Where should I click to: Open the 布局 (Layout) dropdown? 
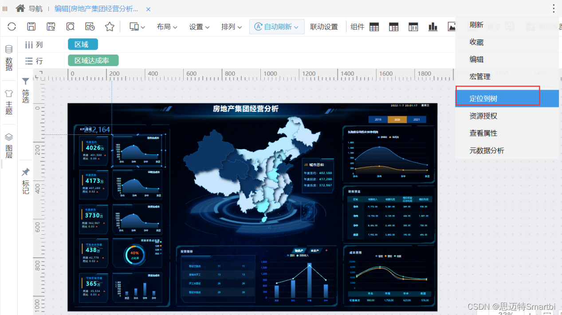tap(166, 27)
